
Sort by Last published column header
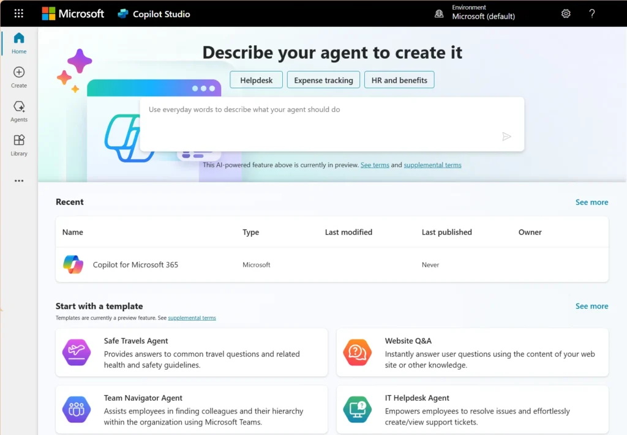click(446, 232)
